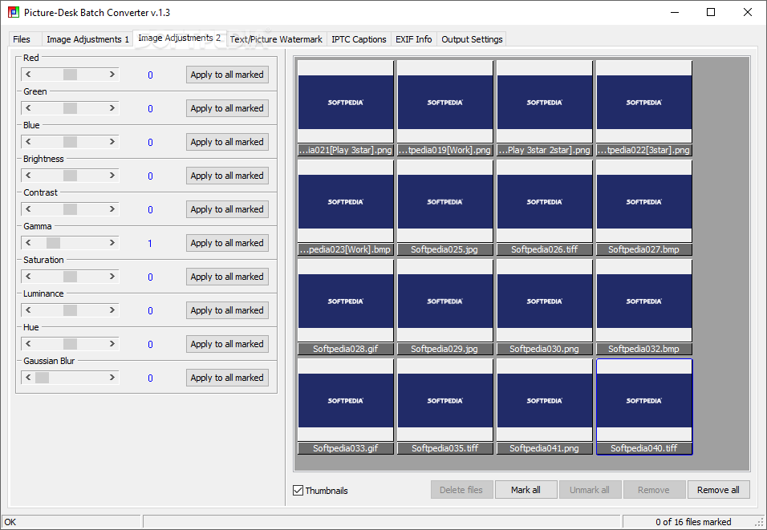The height and width of the screenshot is (530, 767).
Task: Increase Contrast with its right arrow
Action: coord(112,209)
